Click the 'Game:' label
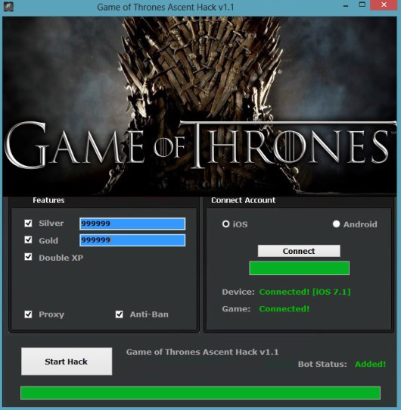The width and height of the screenshot is (401, 410). [x=236, y=308]
